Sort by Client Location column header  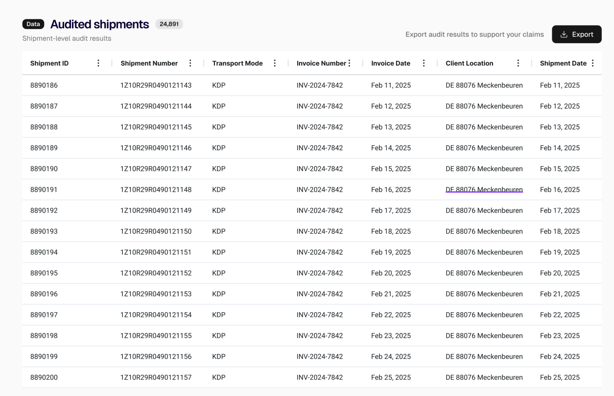tap(469, 63)
